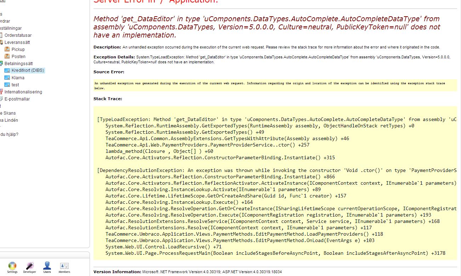Screen dimensions: 461x276
Task: Click the LifetimeScope.GetOrCreateAndShare stack line
Action: pos(226,196)
